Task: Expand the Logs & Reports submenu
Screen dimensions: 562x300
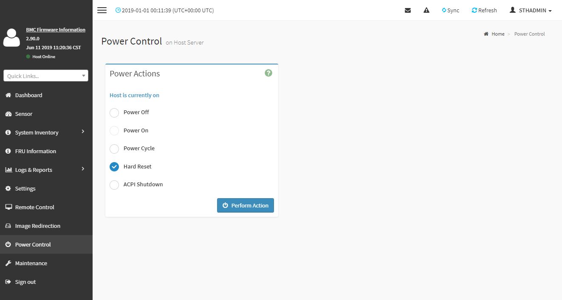Action: click(x=83, y=169)
